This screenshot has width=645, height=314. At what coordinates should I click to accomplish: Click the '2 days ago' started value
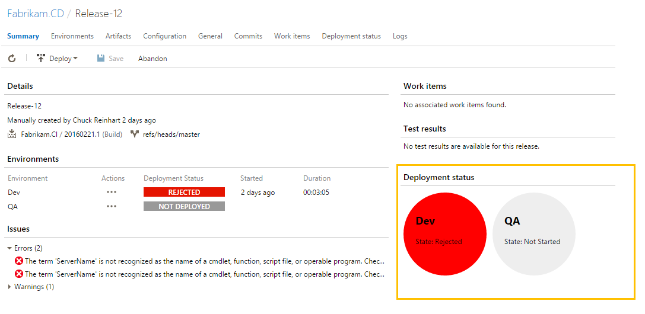pos(258,193)
